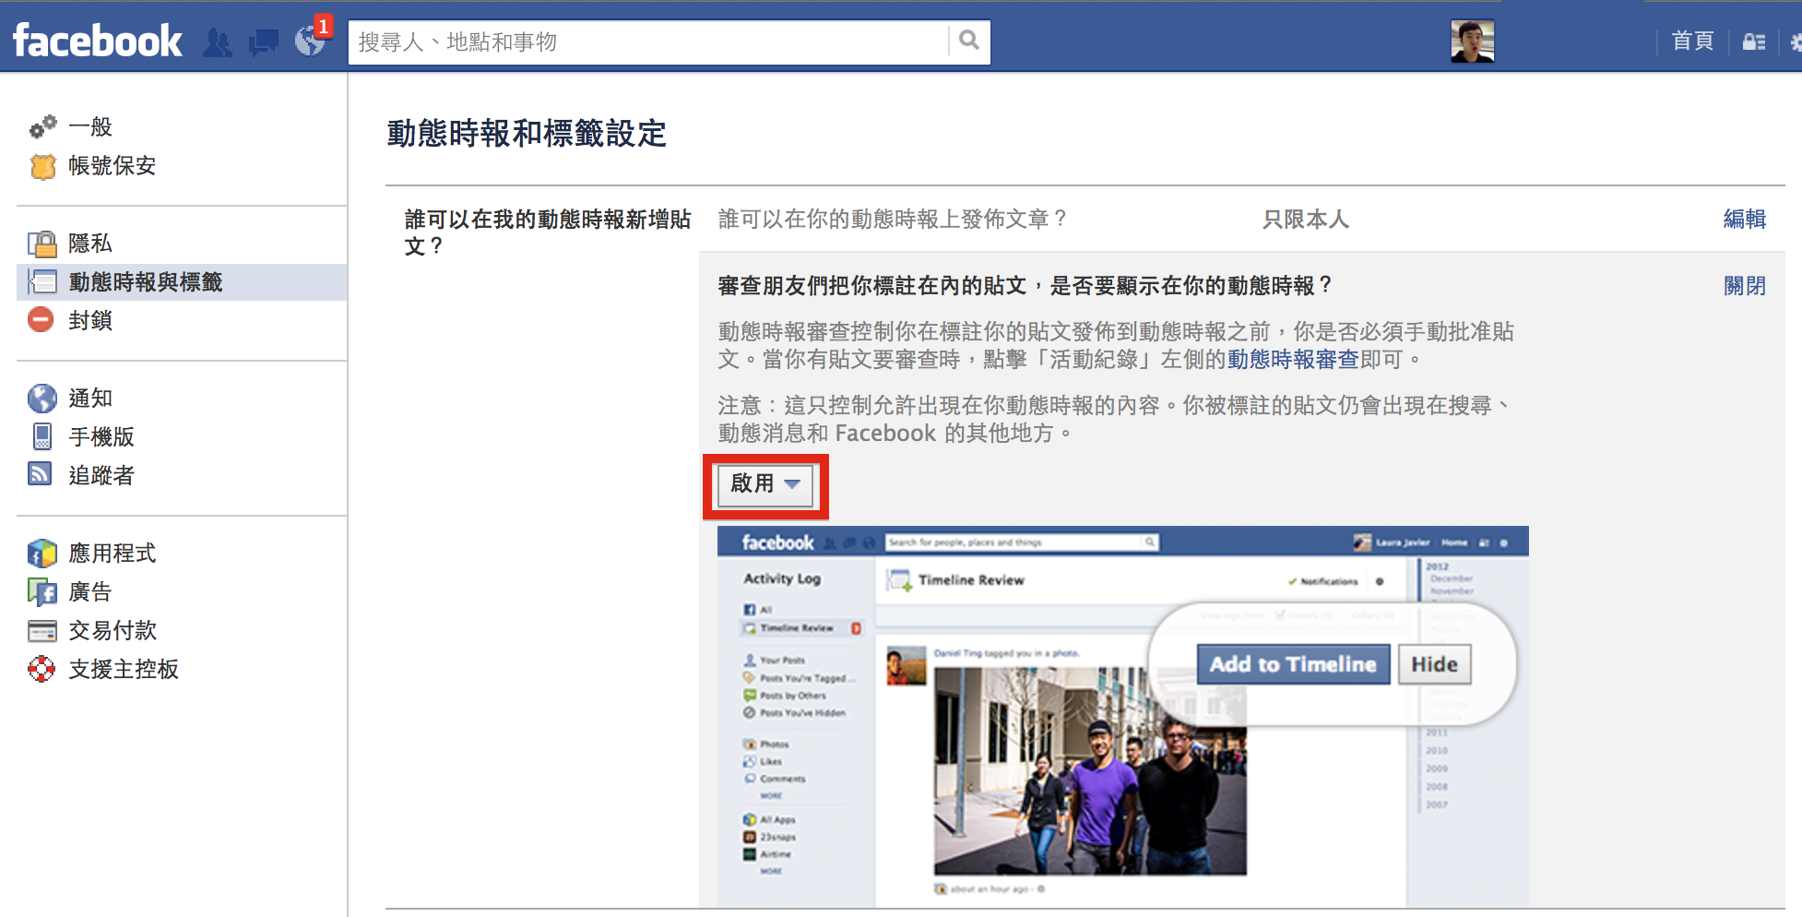Open 手機版 mobile settings
This screenshot has height=917, width=1802.
[101, 436]
